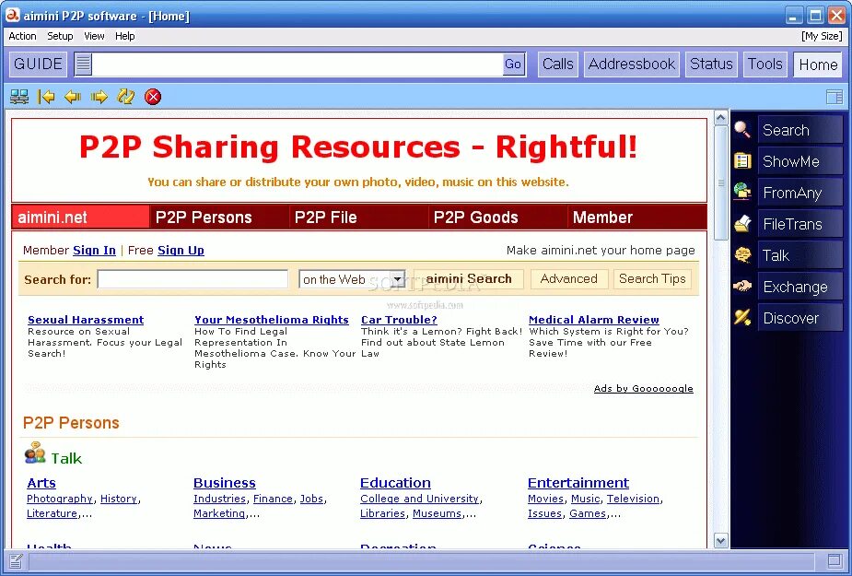Open the 'on the Web' search scope dropdown
Screen dimensions: 852x576
[352, 279]
